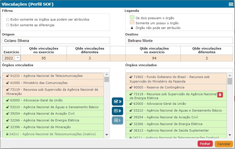Select origin '24211 - Agência Nacional de Telecomunicações (inativo)'
The height and width of the screenshot is (149, 235).
pos(53,134)
